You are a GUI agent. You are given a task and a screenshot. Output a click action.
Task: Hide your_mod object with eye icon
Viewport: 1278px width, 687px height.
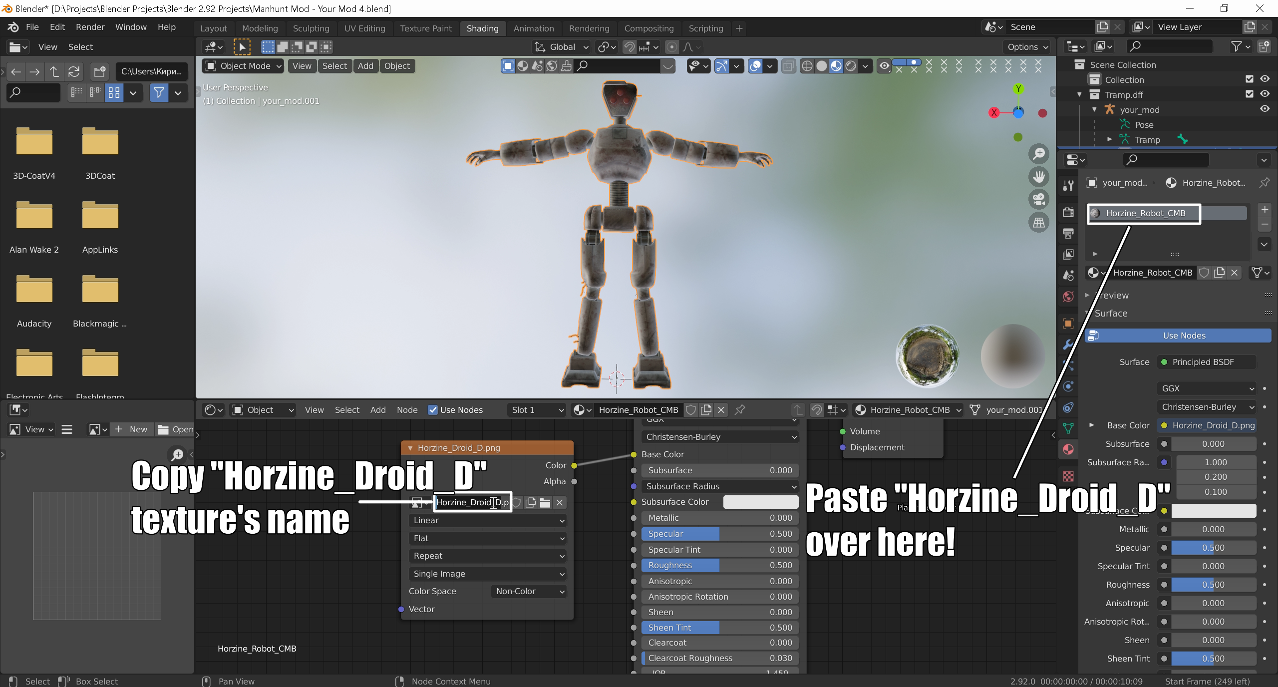(x=1265, y=109)
